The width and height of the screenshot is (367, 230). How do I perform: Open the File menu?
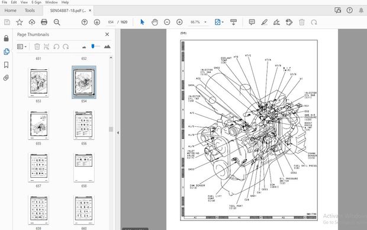(4, 2)
